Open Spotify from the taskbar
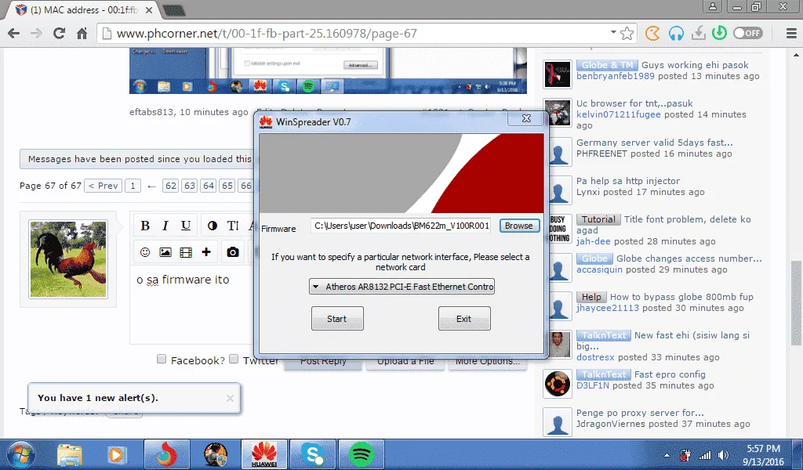This screenshot has height=470, width=803. (x=361, y=454)
